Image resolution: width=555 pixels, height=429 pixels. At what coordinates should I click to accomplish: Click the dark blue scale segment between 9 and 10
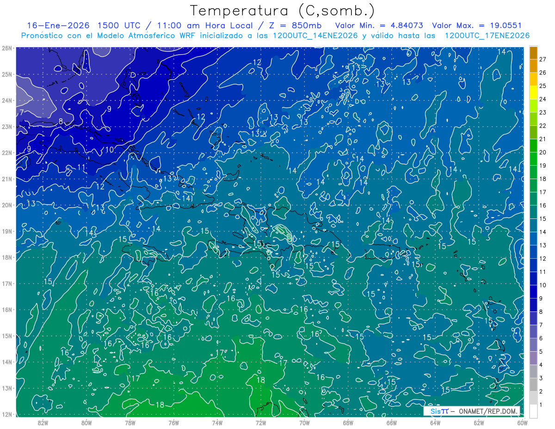pos(533,292)
